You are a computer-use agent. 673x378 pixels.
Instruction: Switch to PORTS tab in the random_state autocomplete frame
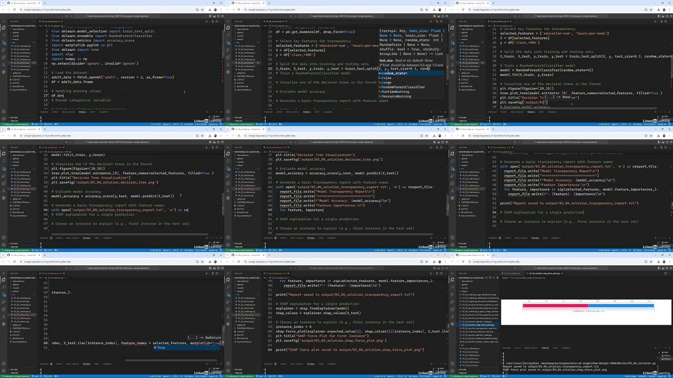tap(317, 112)
